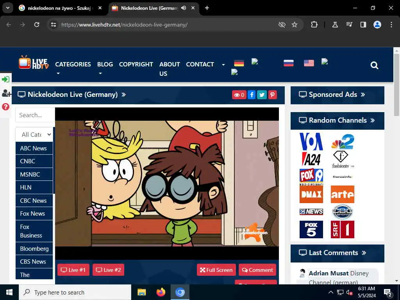
Task: Open Chrome profile avatar
Action: tap(377, 25)
